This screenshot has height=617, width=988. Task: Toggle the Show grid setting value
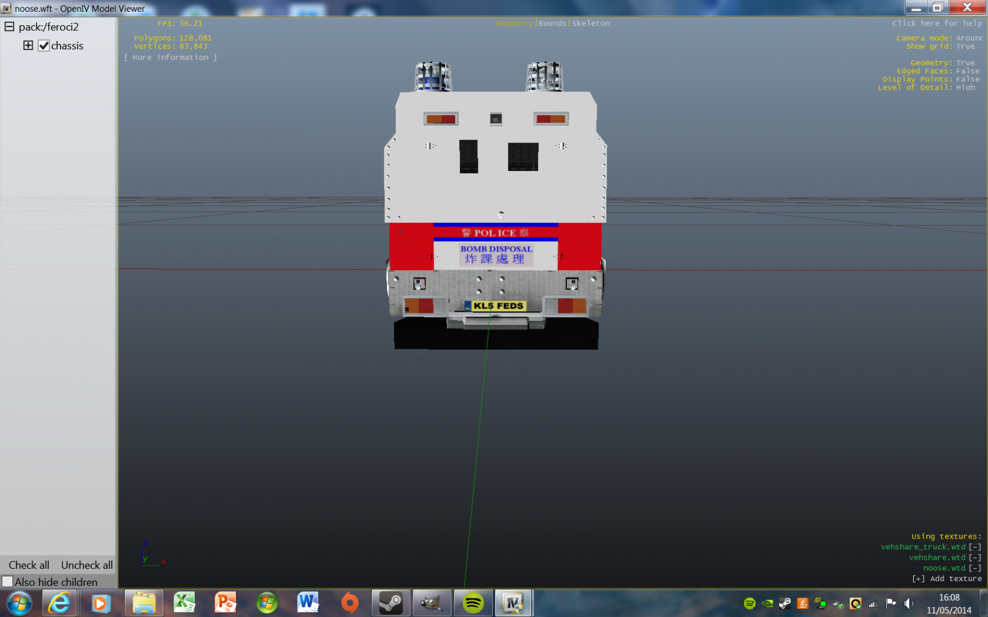coord(965,46)
